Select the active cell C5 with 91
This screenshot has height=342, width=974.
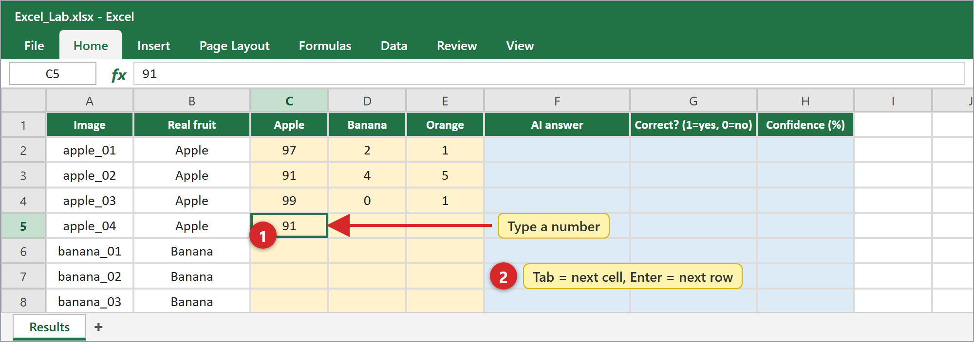[289, 226]
